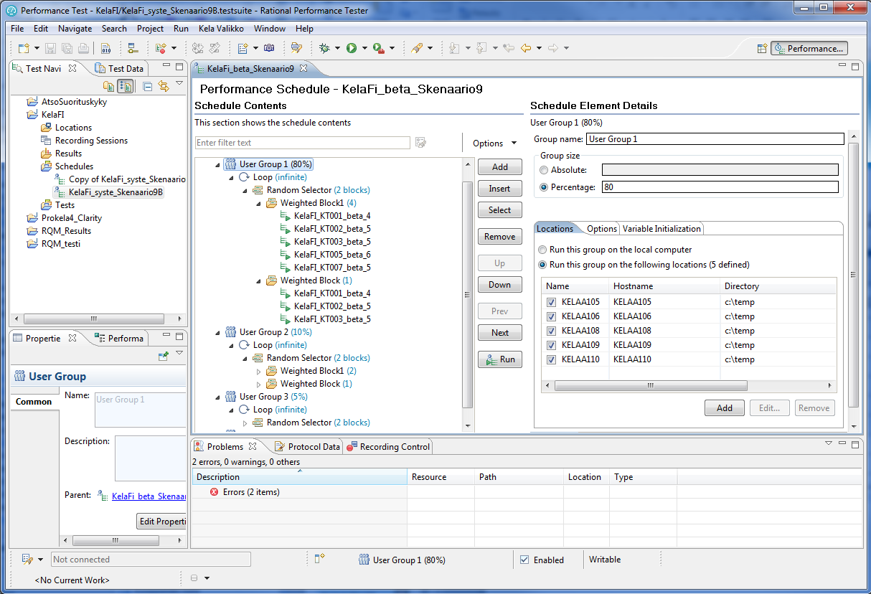The height and width of the screenshot is (594, 871).
Task: Uncheck the KELAA106 location checkbox
Action: pyautogui.click(x=552, y=316)
